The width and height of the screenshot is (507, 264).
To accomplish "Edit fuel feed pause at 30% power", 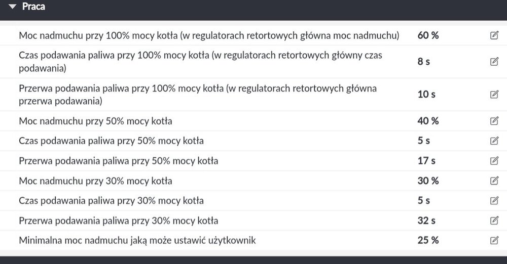I will tap(494, 221).
